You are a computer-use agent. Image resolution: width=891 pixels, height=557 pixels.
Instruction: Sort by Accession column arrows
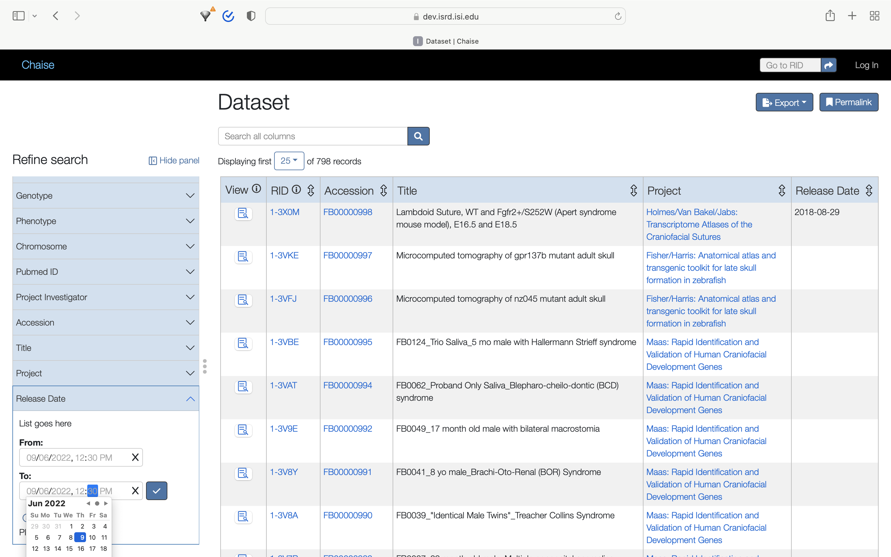384,191
